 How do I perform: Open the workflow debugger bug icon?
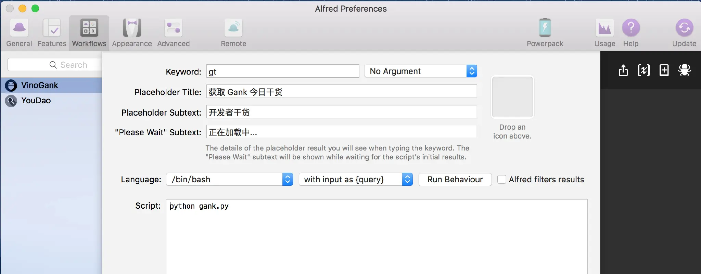pos(685,70)
